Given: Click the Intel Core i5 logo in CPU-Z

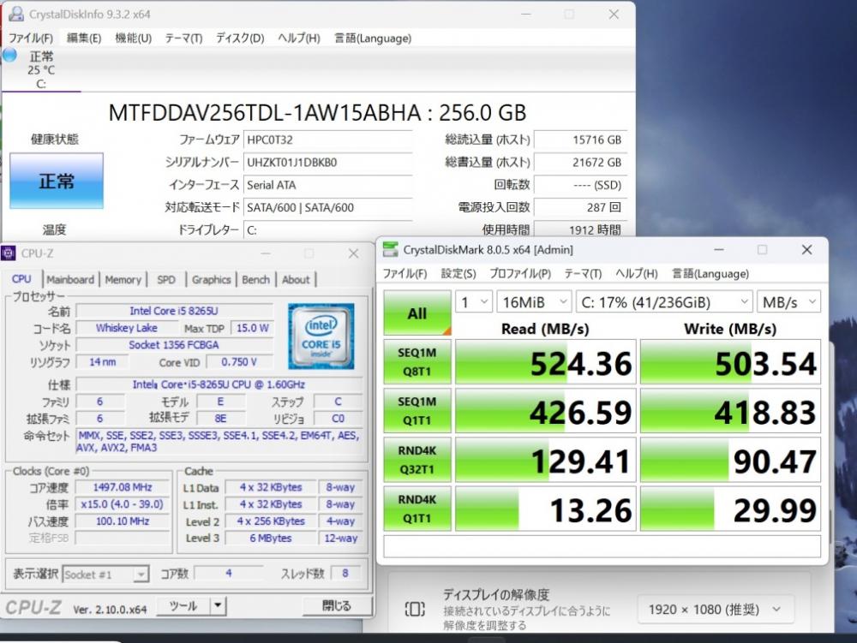Looking at the screenshot, I should point(321,336).
